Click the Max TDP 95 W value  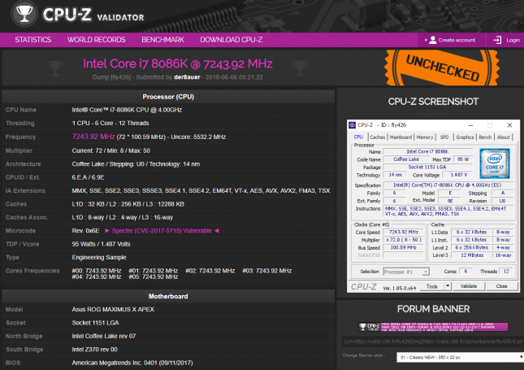pyautogui.click(x=463, y=159)
